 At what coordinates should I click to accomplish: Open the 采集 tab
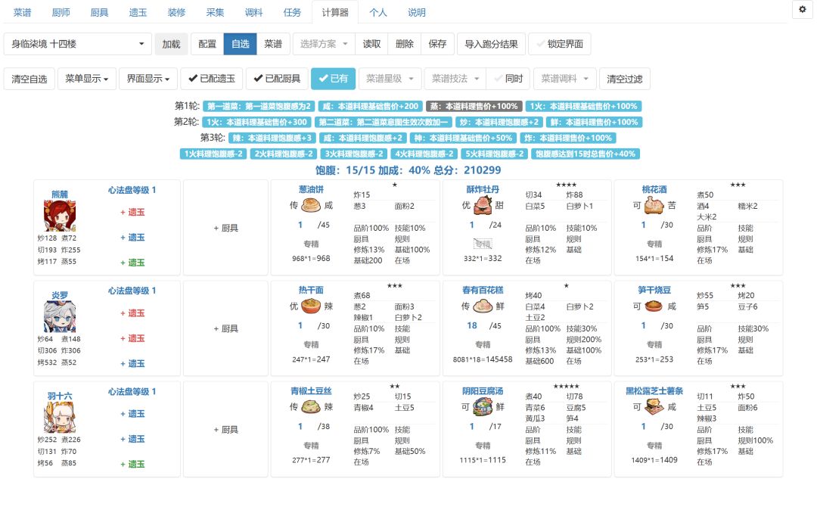click(215, 13)
